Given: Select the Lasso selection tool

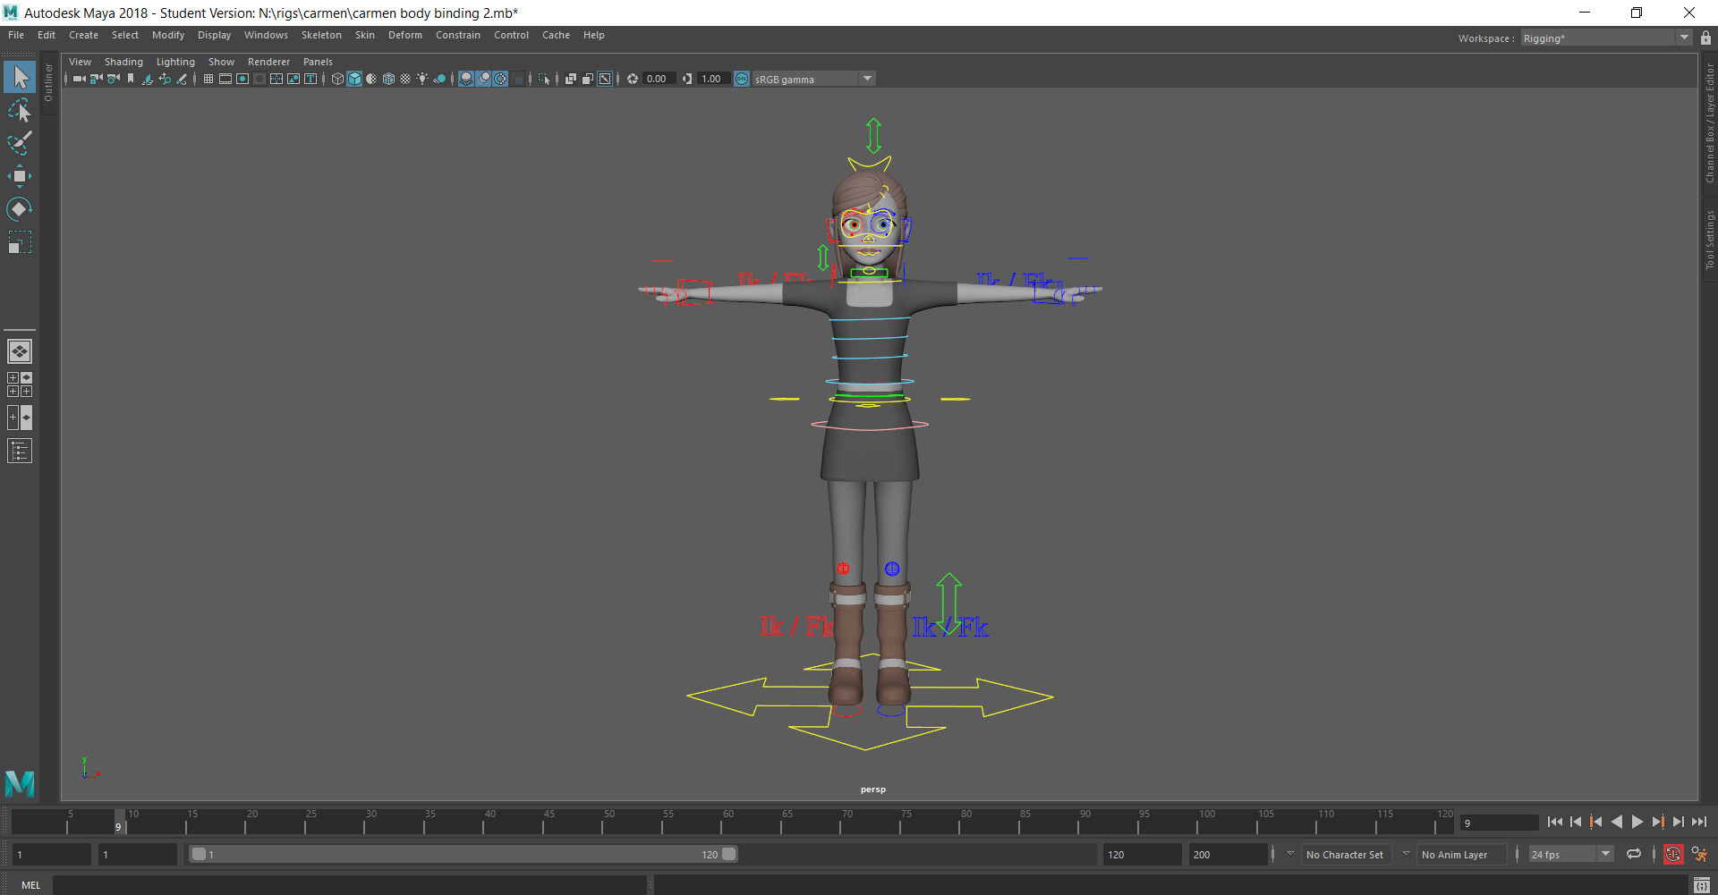Looking at the screenshot, I should pyautogui.click(x=20, y=110).
